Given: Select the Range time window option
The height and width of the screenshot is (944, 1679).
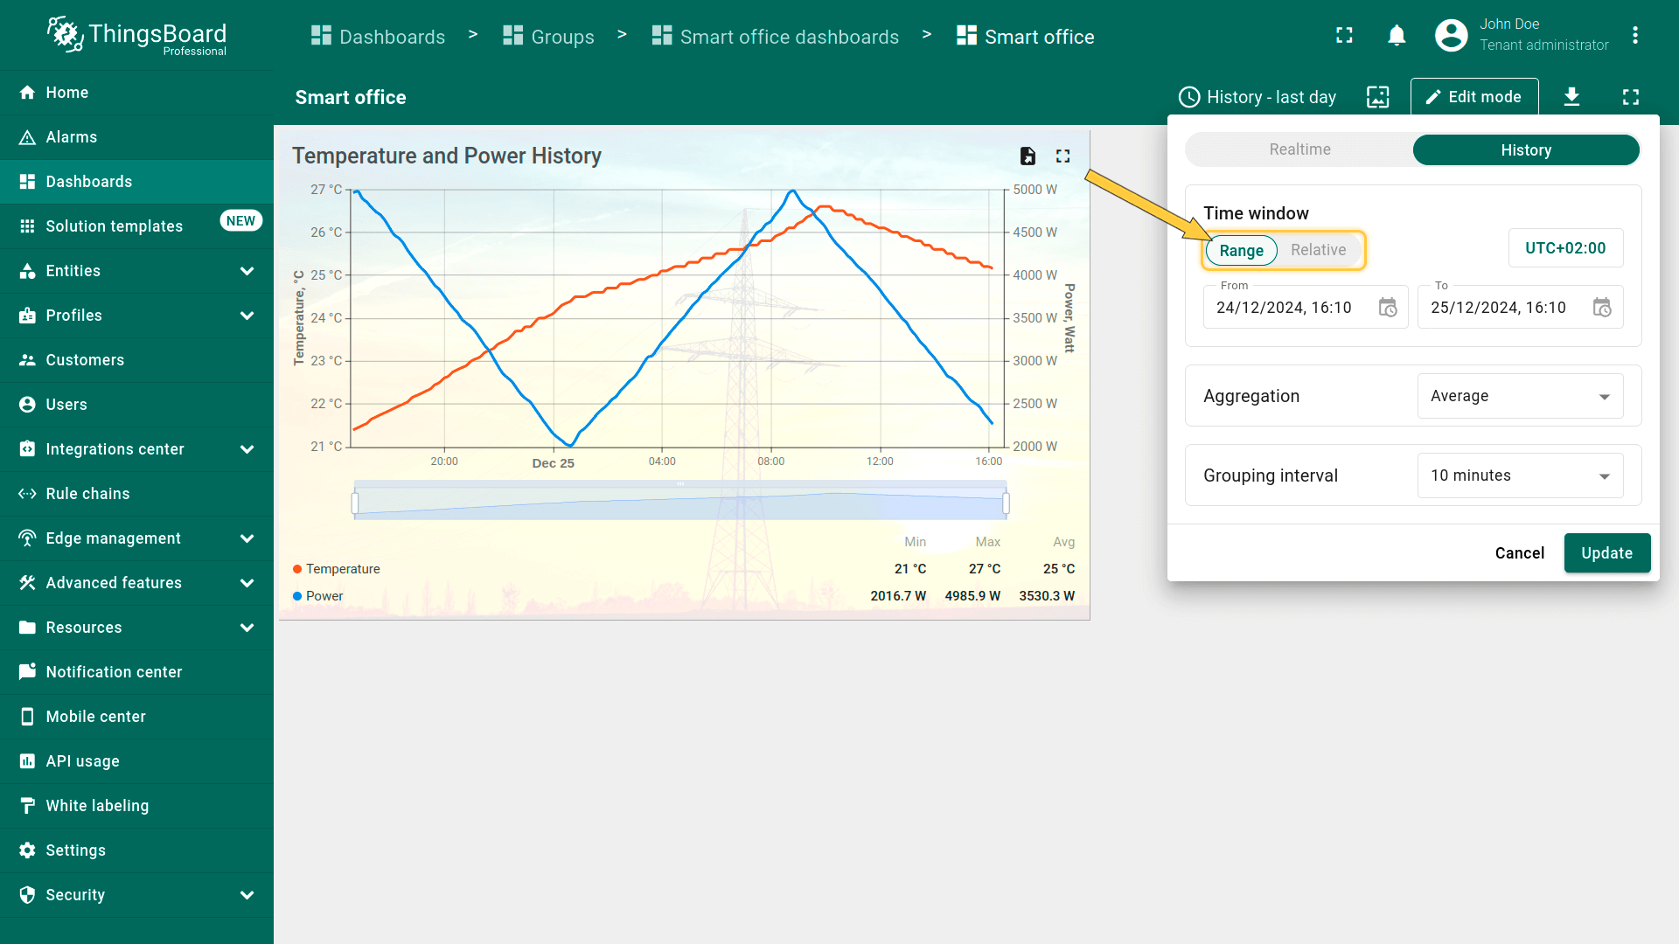Looking at the screenshot, I should [1241, 251].
